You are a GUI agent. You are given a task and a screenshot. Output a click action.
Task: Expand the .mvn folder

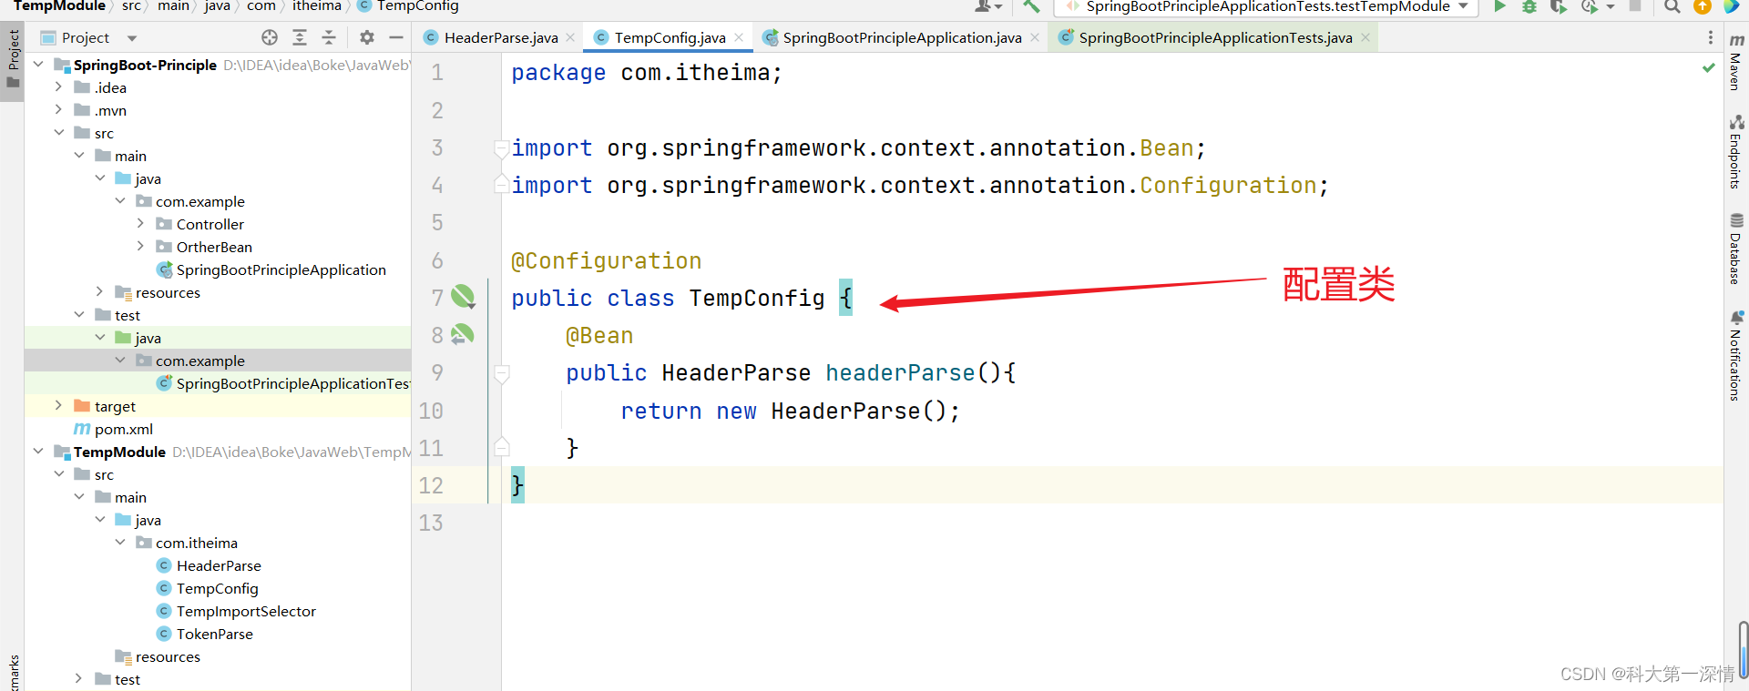click(58, 110)
